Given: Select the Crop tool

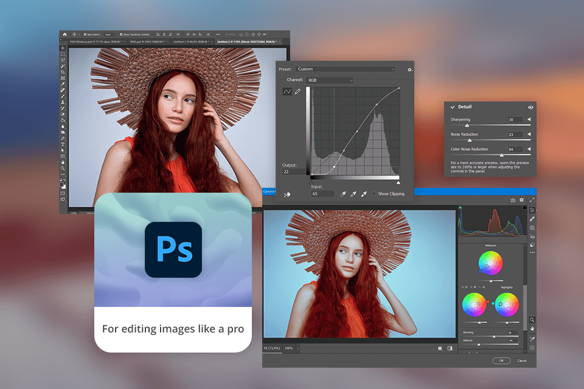Looking at the screenshot, I should tap(63, 72).
